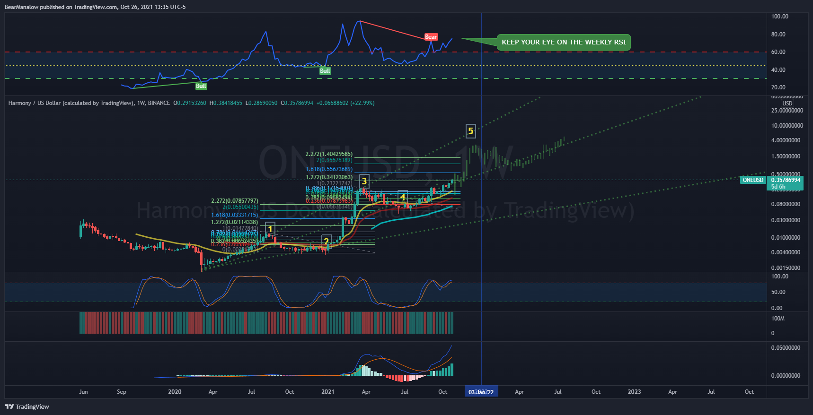This screenshot has height=415, width=813.
Task: Click 25.00000000 on the price scale
Action: point(787,111)
